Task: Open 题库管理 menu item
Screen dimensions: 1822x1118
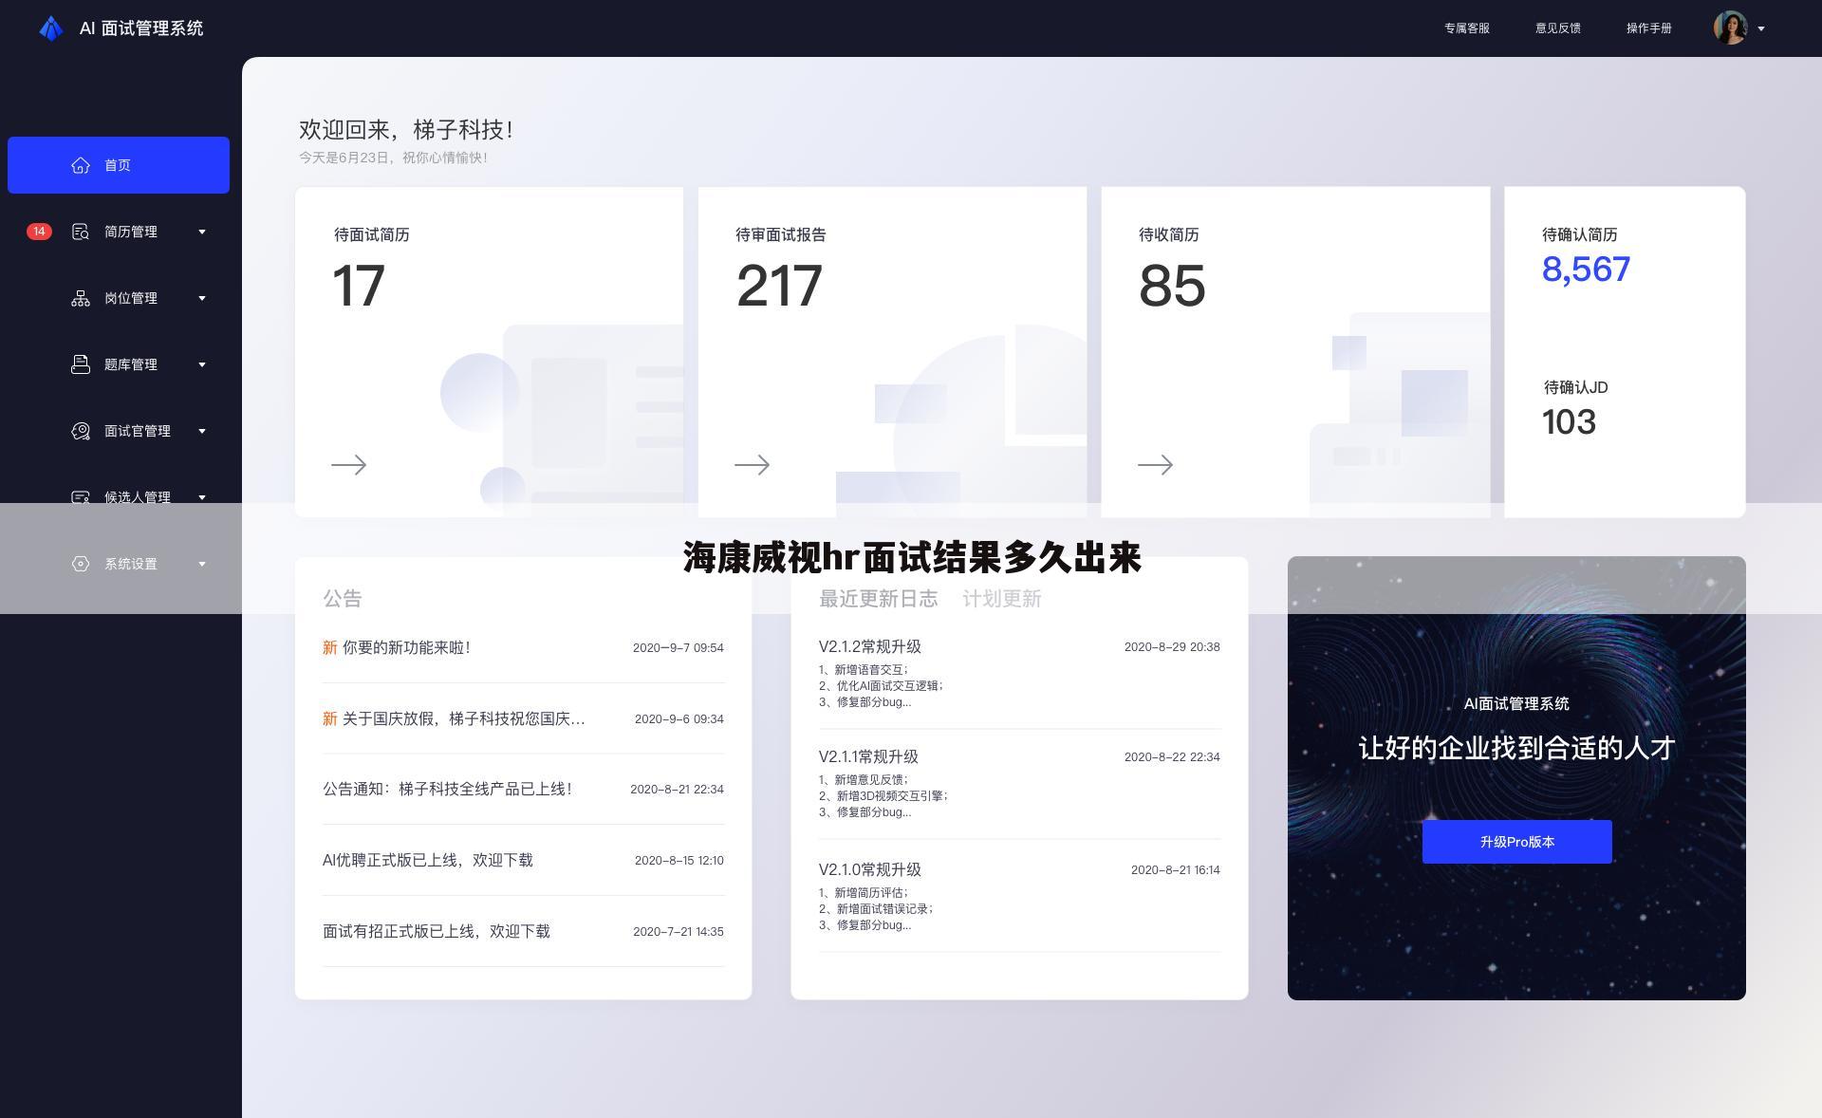Action: click(x=131, y=364)
